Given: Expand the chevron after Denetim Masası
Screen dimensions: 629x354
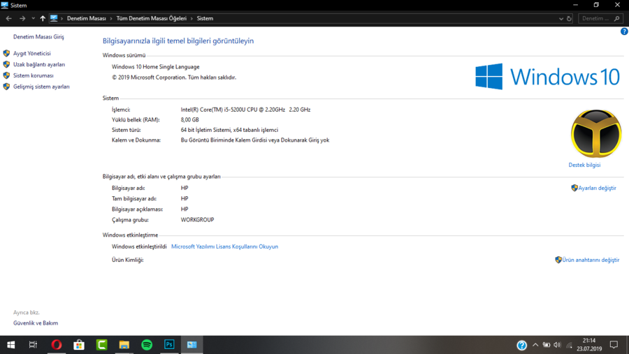Looking at the screenshot, I should (111, 18).
